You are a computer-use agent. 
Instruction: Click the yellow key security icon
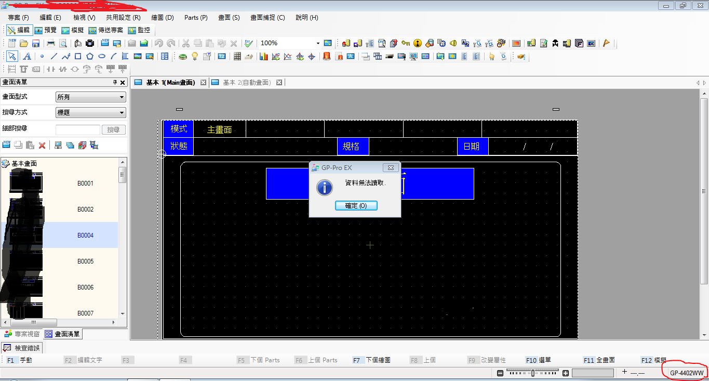point(406,43)
